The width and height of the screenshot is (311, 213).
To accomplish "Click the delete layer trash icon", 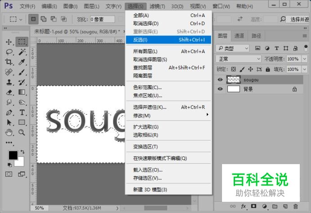I will [x=296, y=206].
